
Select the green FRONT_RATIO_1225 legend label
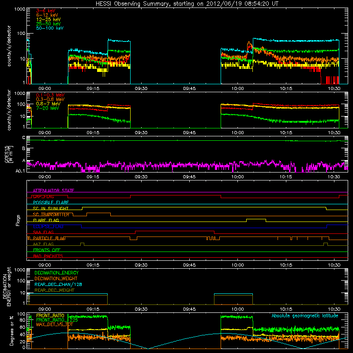57,320
